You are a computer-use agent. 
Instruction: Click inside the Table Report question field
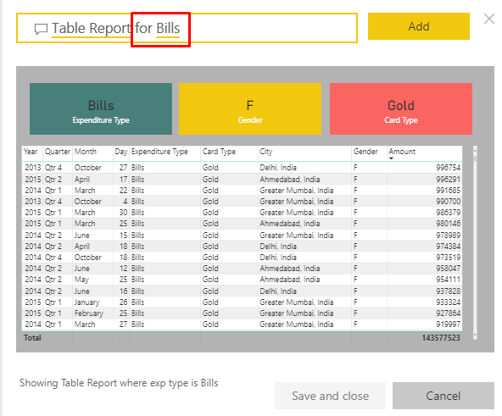tap(187, 28)
